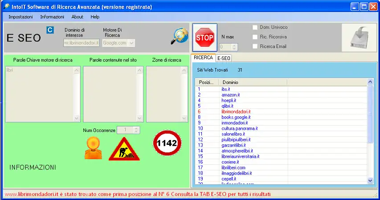Click the INFORMAZIONI label

[x=33, y=168]
